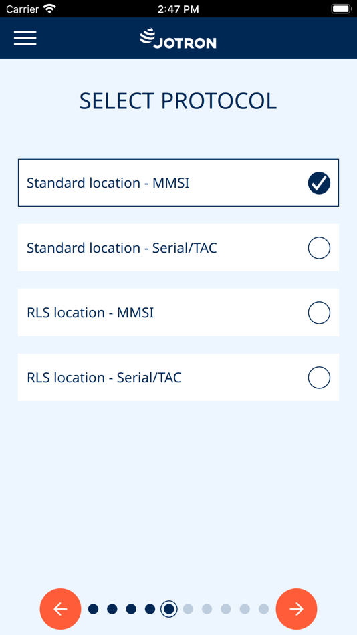Choose the Standard location - MMSI row
Screen dimensions: 357x635
(178, 182)
